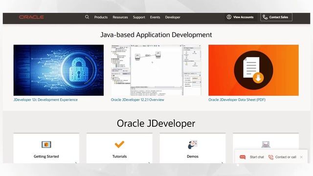The width and height of the screenshot is (313, 176).
Task: Click the Demos presenter icon
Action: click(192, 145)
